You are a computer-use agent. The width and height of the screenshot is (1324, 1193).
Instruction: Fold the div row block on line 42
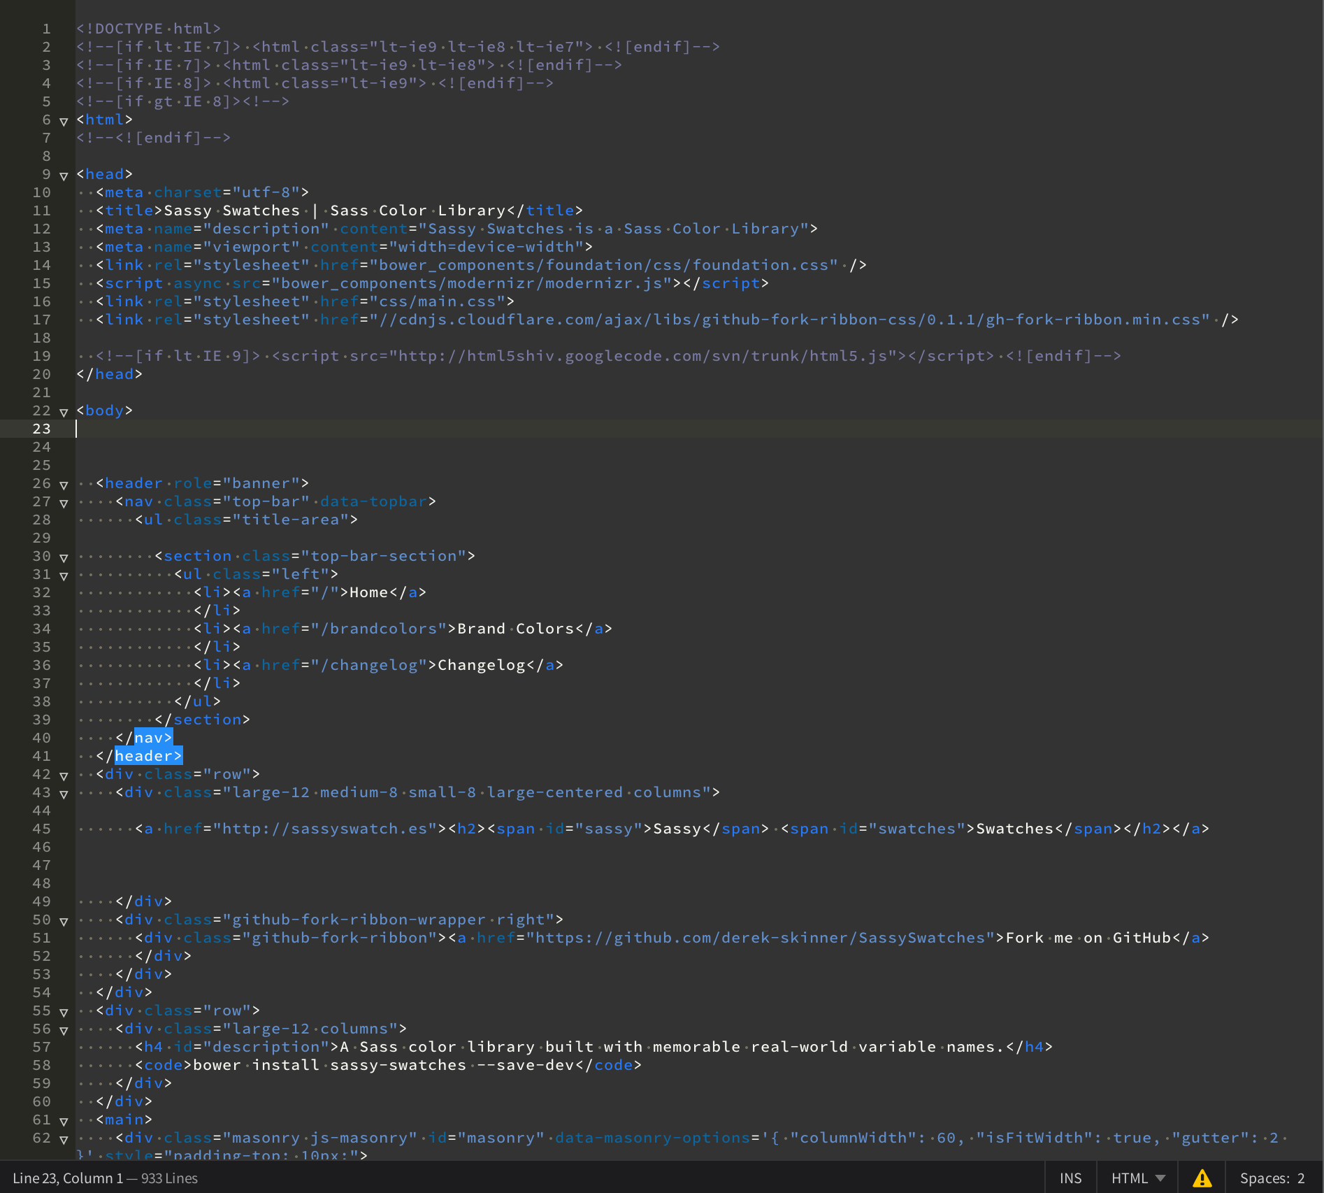pyautogui.click(x=64, y=776)
